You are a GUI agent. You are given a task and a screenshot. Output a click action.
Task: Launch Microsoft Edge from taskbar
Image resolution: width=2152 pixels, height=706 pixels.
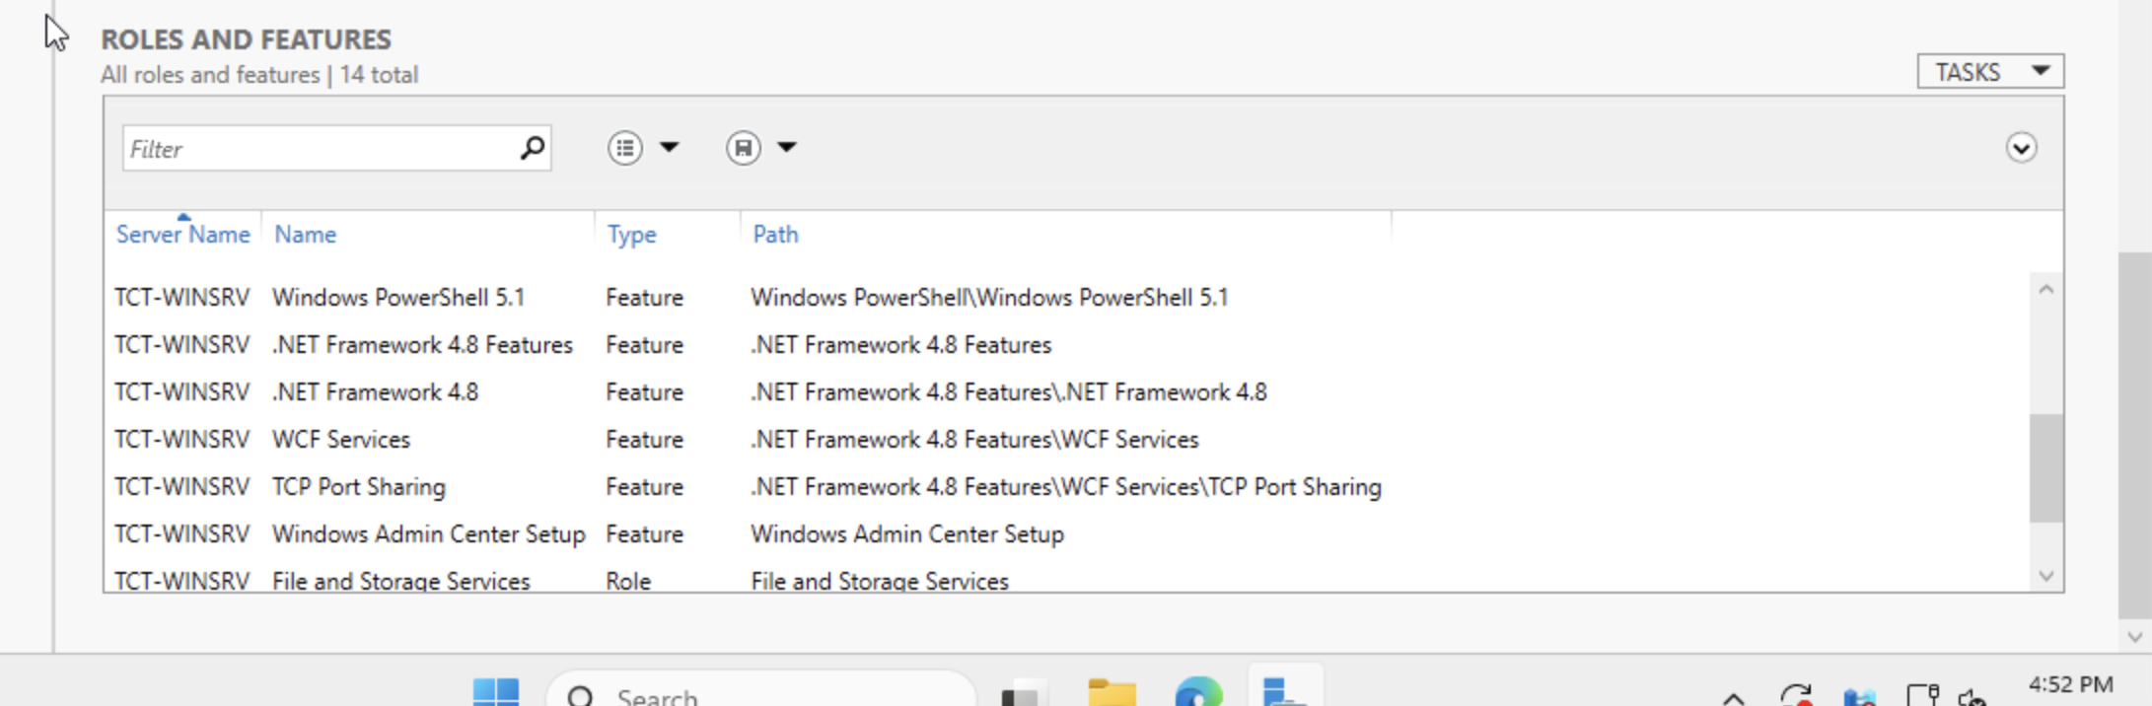tap(1198, 693)
